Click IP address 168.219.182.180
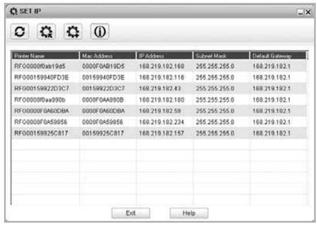317x225 pixels. coord(162,100)
